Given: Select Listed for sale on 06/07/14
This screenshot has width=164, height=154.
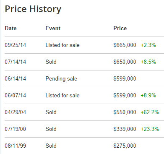Looking at the screenshot, I should coord(62,95).
